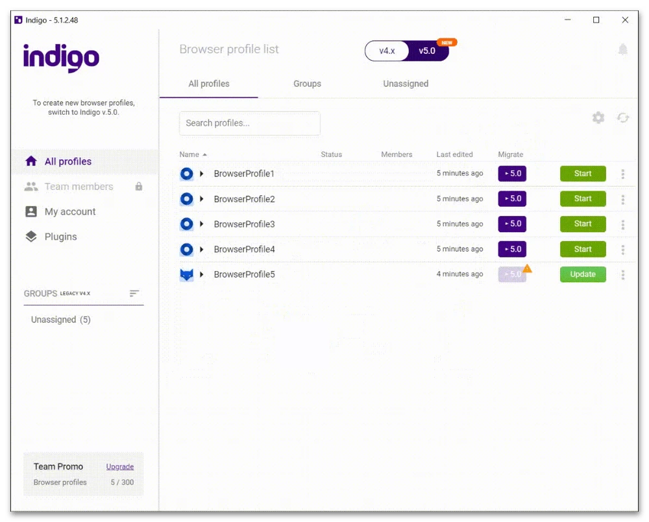This screenshot has width=649, height=522.
Task: Click the warning triangle on BrowserProfile5 migrate
Action: [527, 268]
